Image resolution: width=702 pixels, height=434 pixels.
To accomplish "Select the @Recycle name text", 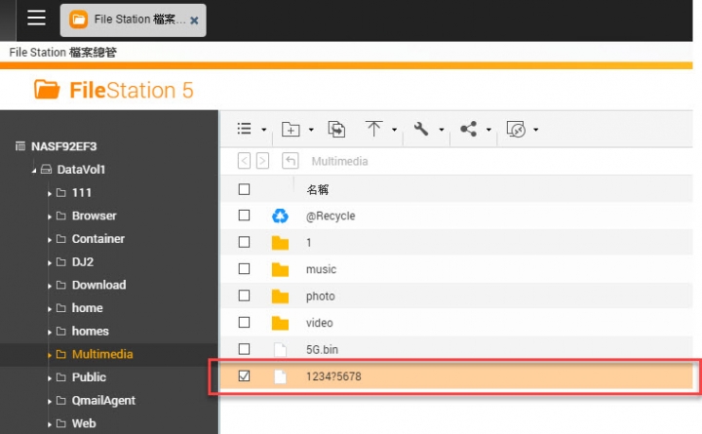I will click(331, 216).
